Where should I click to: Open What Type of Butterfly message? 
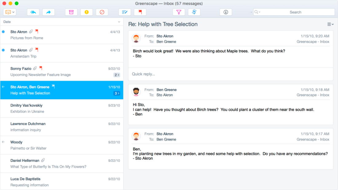pos(62,164)
